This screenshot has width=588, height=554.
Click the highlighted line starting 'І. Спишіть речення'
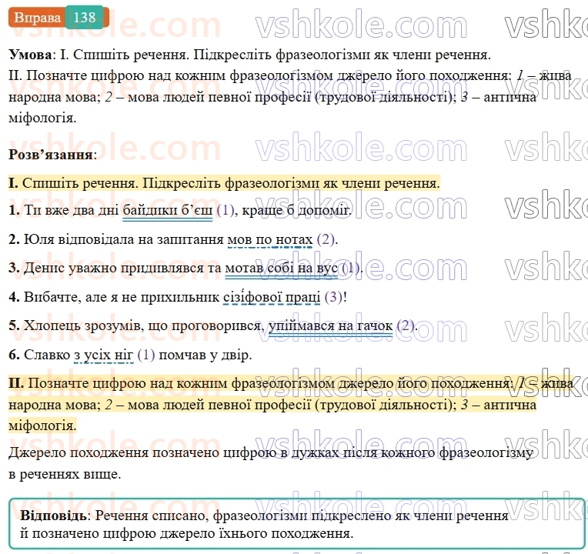click(x=224, y=183)
